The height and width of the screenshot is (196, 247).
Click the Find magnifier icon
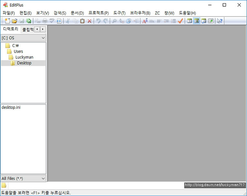tap(114, 21)
